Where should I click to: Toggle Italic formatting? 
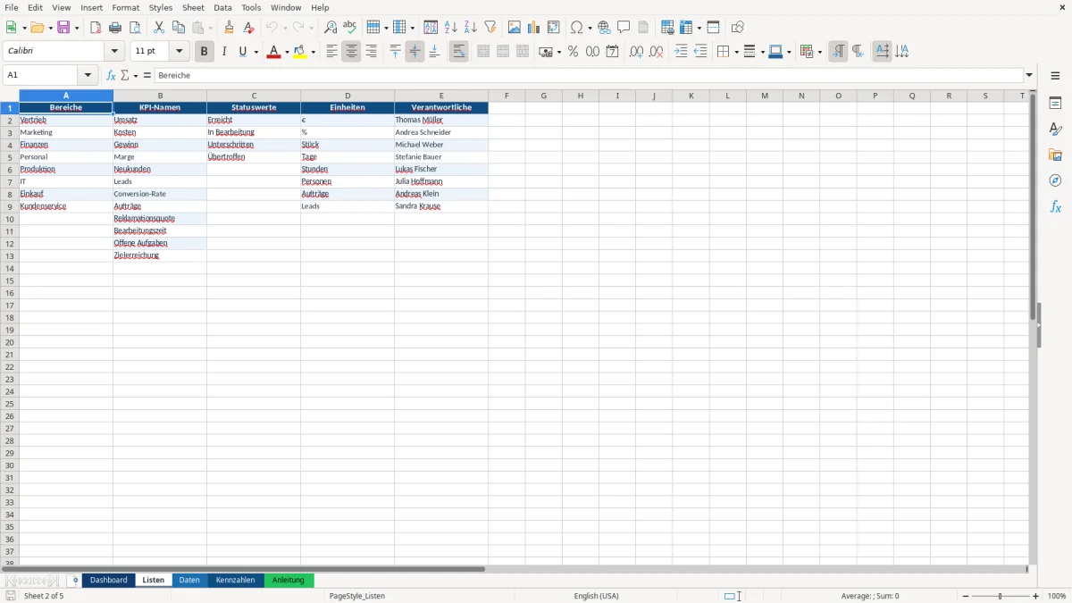click(224, 52)
